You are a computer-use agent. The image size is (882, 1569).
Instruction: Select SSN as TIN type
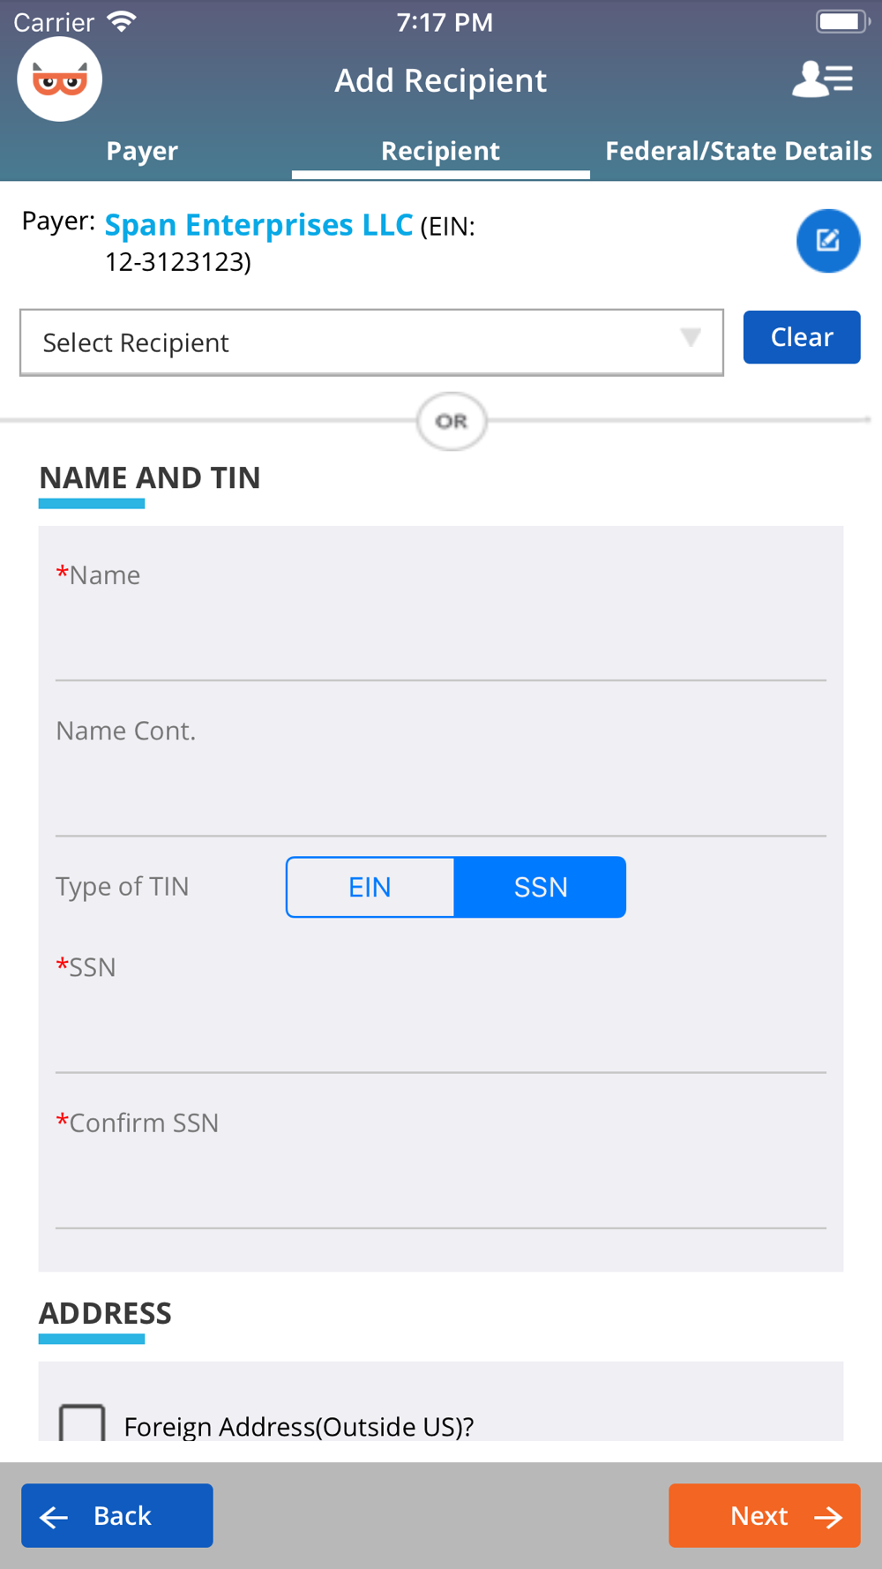(540, 887)
